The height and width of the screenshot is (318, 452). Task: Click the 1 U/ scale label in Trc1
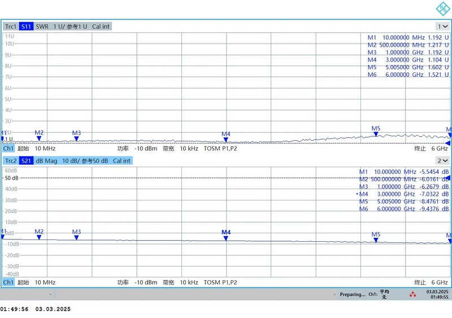coord(59,27)
